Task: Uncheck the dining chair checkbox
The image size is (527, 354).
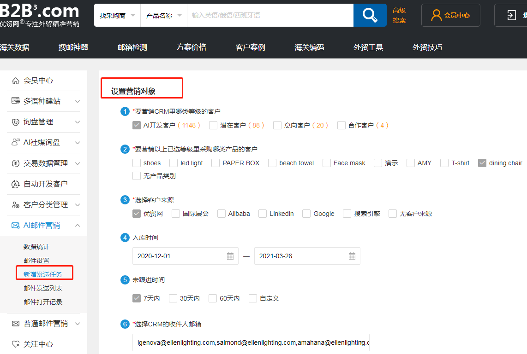Action: tap(482, 163)
